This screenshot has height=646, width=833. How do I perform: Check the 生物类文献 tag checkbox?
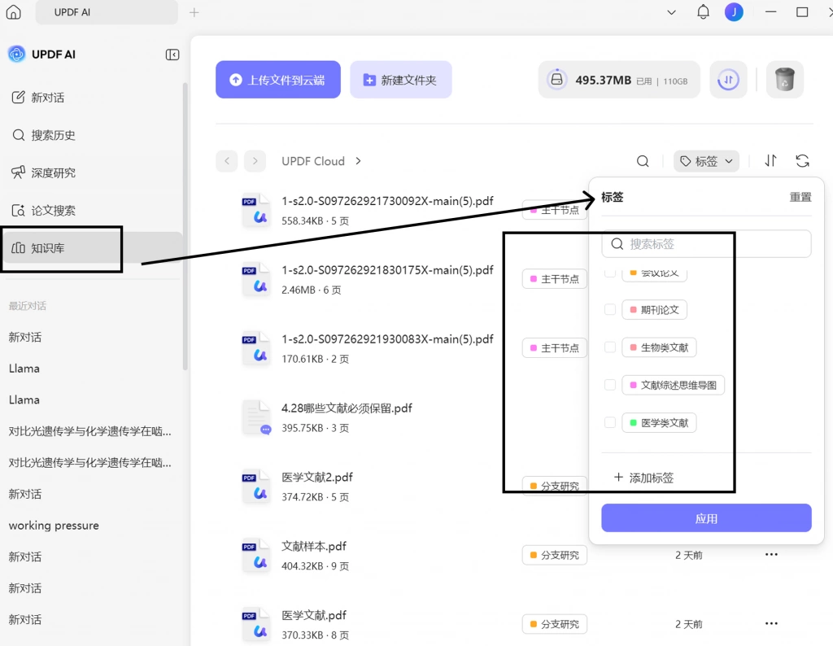(x=610, y=347)
